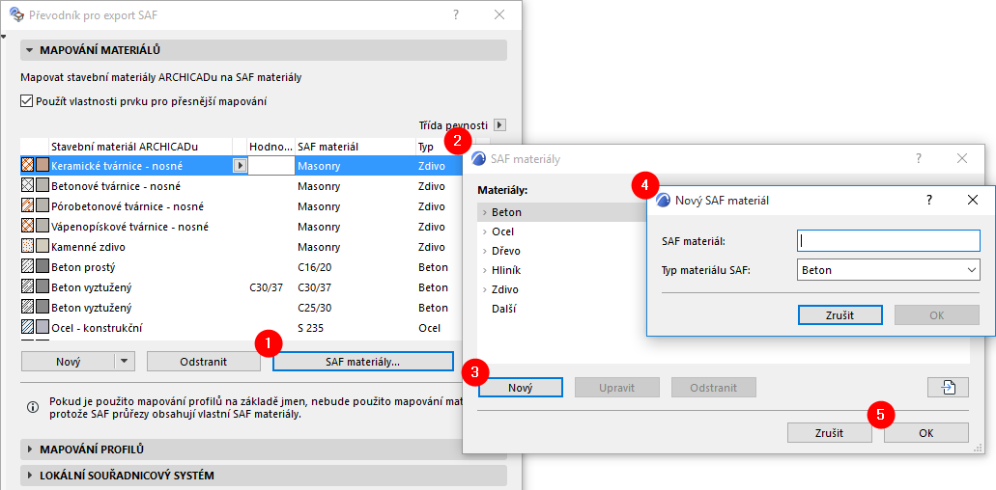Screen dimensions: 996x490
Task: Click OK in SAF materiály dialog
Action: pyautogui.click(x=926, y=433)
